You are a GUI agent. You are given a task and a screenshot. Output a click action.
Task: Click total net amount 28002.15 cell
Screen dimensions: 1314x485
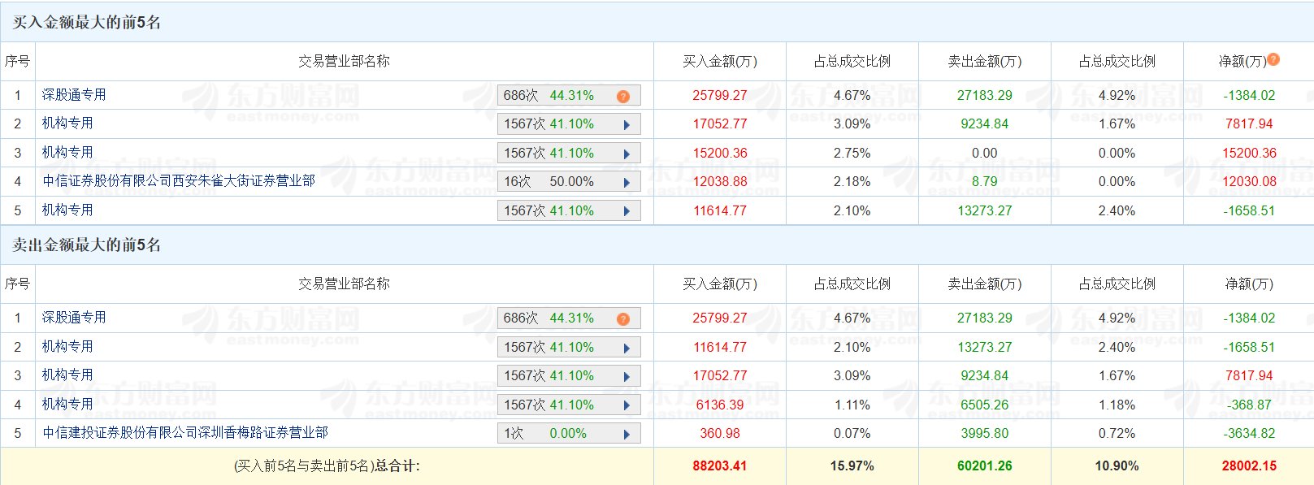click(x=1249, y=466)
